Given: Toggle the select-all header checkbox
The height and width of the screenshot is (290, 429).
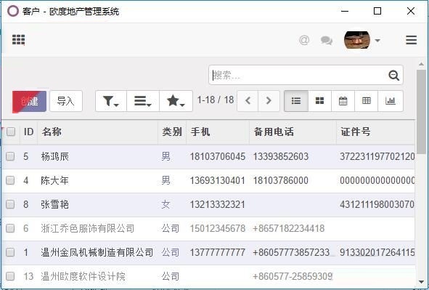Looking at the screenshot, I should tap(11, 132).
